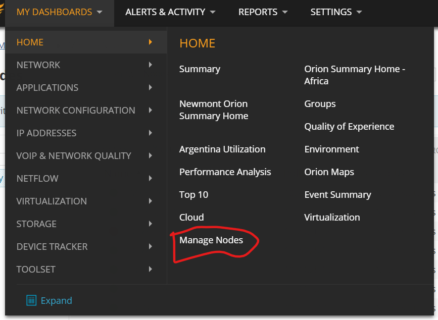Open Argentina Utilization view
438x320 pixels.
(222, 149)
